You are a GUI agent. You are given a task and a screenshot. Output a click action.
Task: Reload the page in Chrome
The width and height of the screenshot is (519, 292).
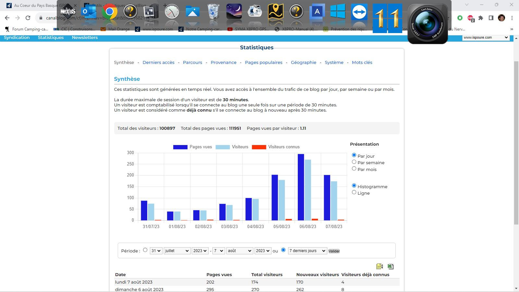point(28,18)
